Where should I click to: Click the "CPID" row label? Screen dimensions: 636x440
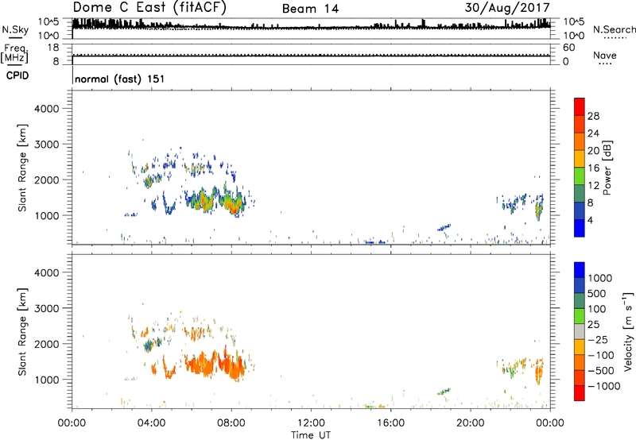click(x=17, y=75)
